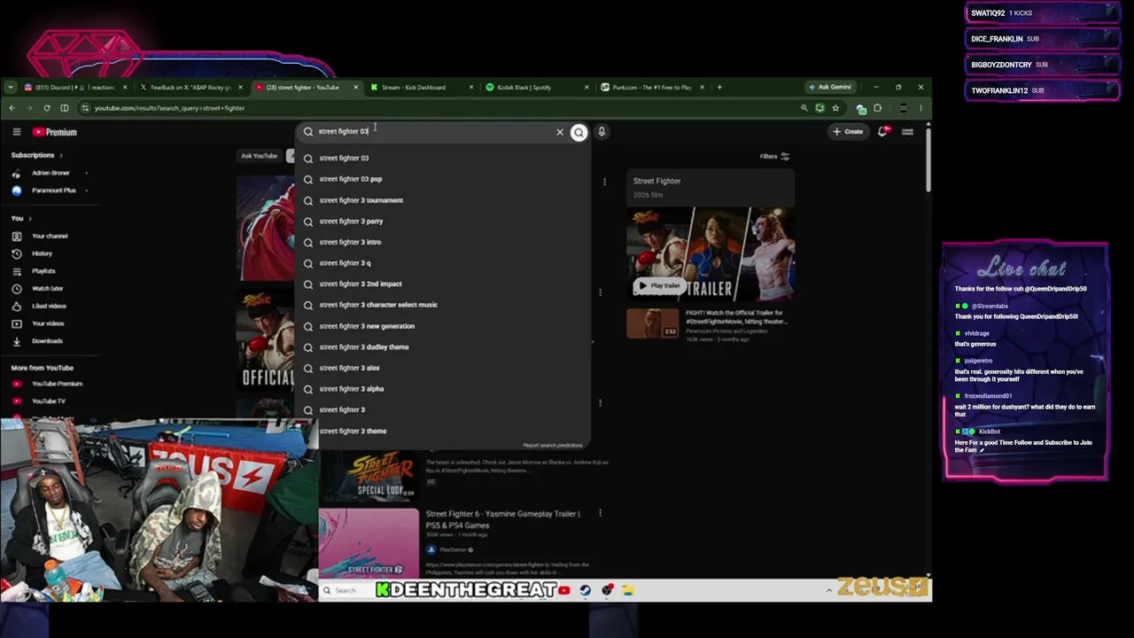1134x638 pixels.
Task: Choose suggestion 'street fighter 3 2nd impact'
Action: coord(443,284)
